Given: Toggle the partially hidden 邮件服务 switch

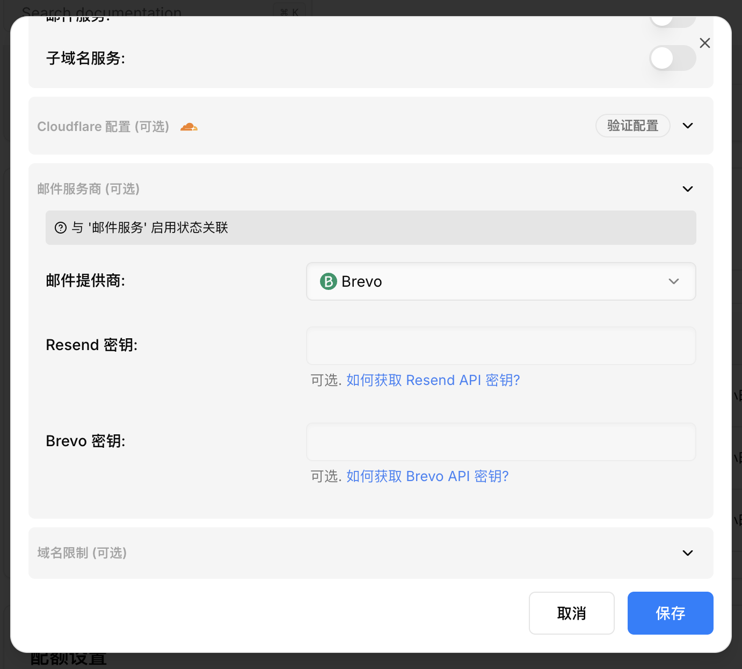Looking at the screenshot, I should tap(672, 20).
